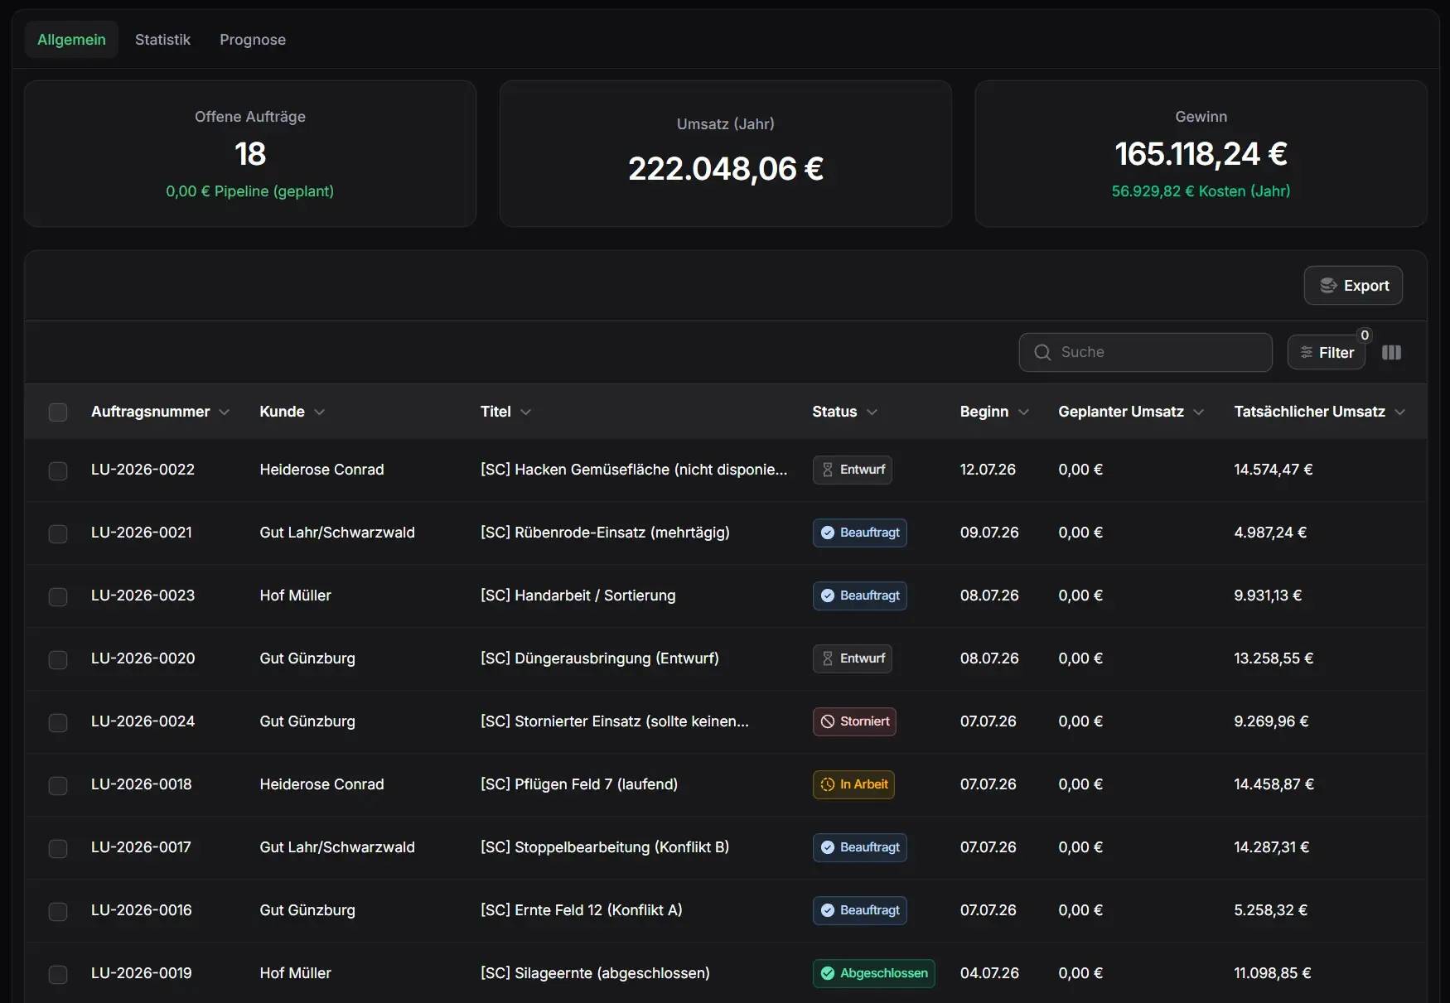
Task: Tick the select-all checkbox in the table header
Action: pos(58,412)
